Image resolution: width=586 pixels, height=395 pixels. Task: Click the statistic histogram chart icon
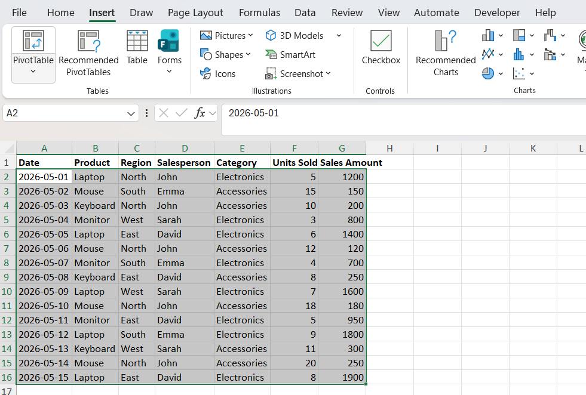point(519,54)
